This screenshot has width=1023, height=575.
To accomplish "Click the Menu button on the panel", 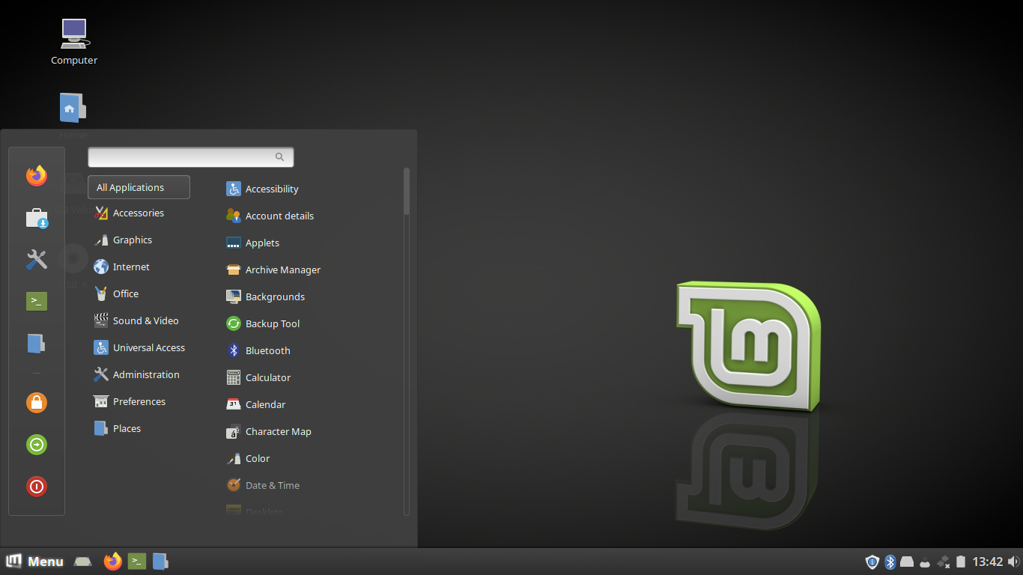I will click(34, 562).
